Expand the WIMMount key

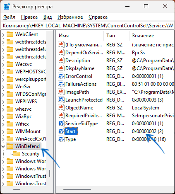tap(3, 131)
